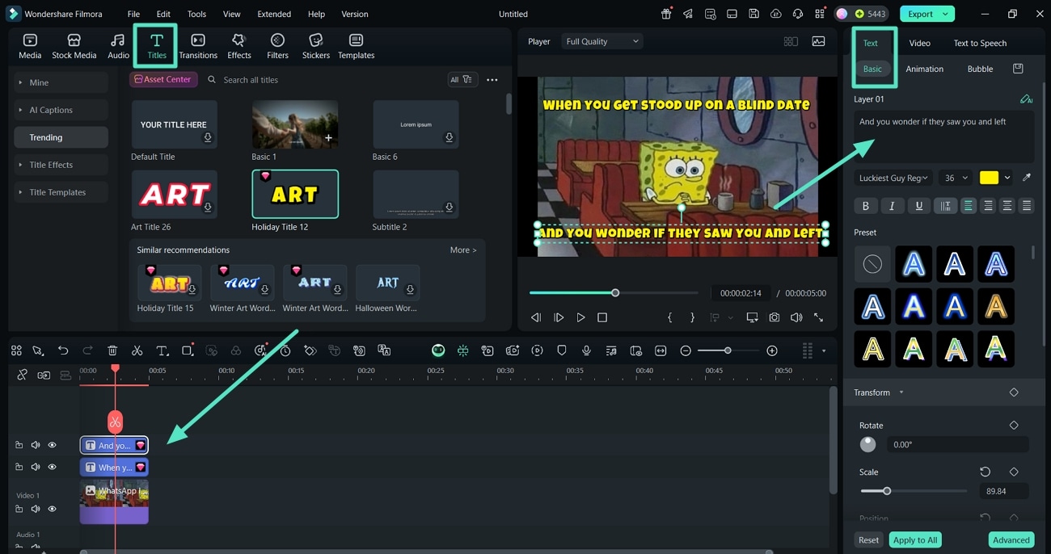Open the Tools menu
Screen dimensions: 1051x554
[196, 14]
